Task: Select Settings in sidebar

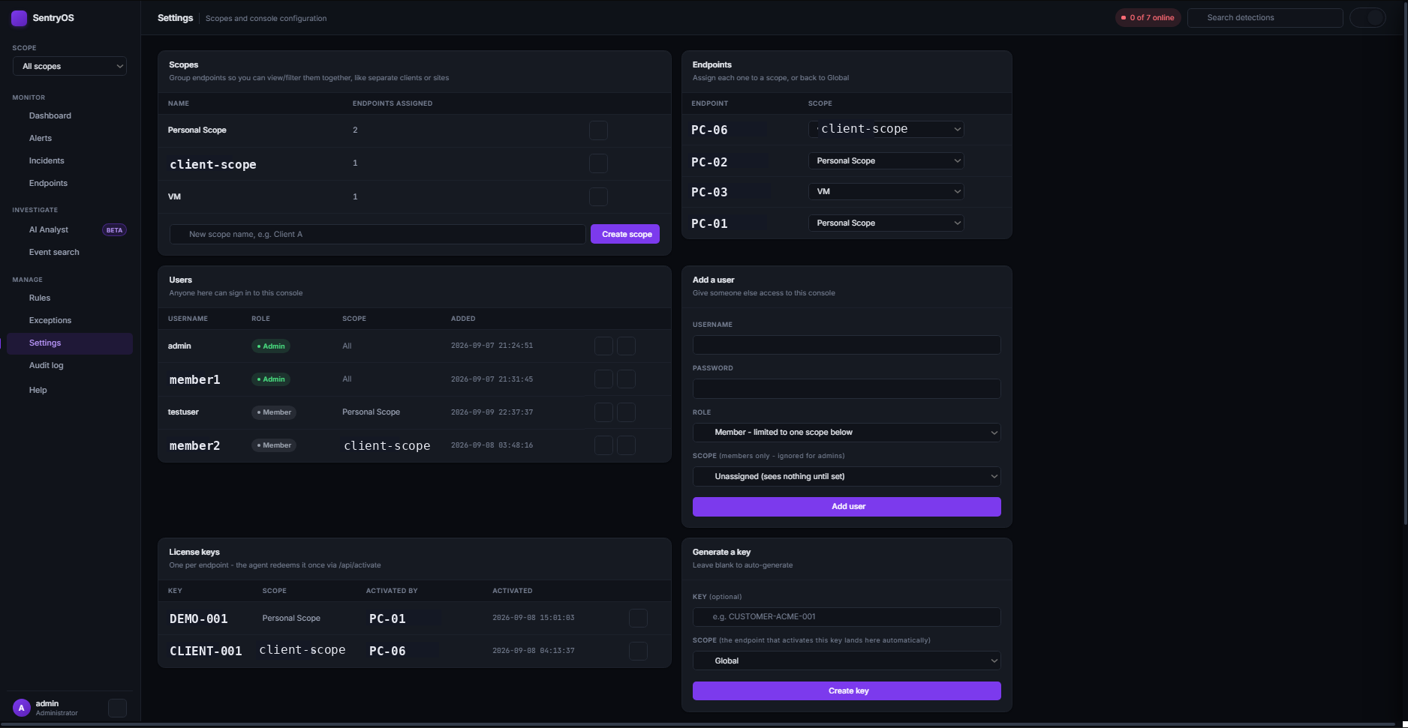Action: [70, 343]
